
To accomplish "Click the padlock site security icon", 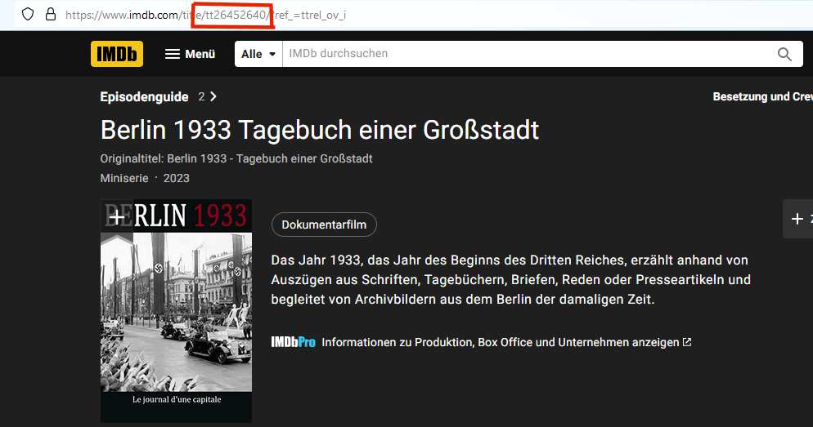I will (50, 15).
